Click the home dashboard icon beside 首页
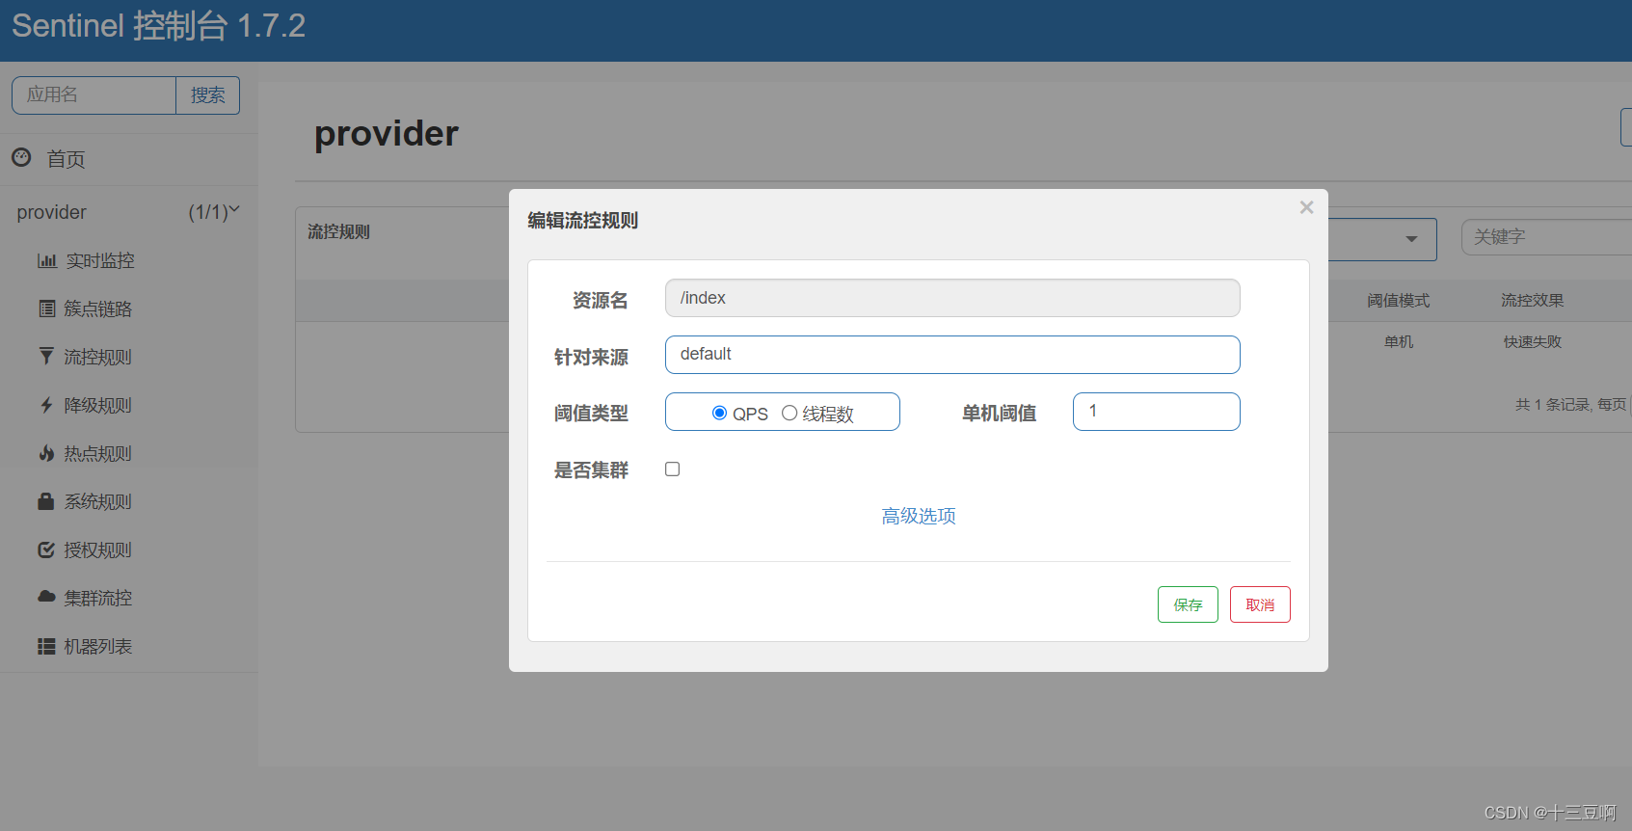This screenshot has height=831, width=1632. click(21, 157)
